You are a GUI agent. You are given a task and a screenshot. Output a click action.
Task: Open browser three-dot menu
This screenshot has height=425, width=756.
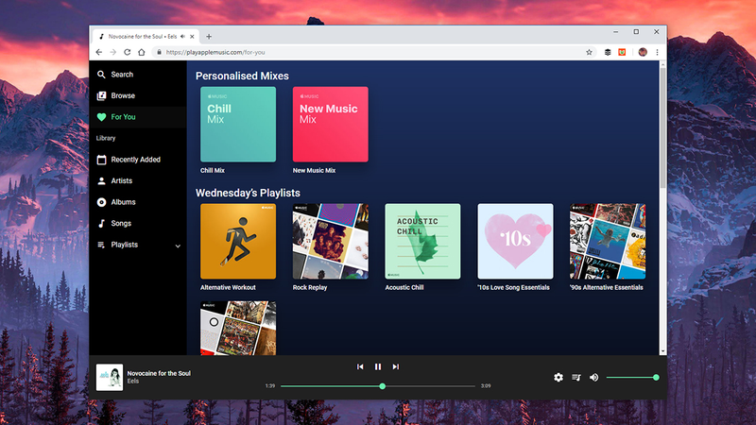coord(657,52)
